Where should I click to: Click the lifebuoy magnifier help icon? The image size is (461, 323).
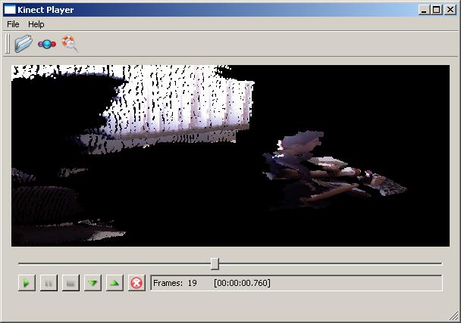[70, 44]
